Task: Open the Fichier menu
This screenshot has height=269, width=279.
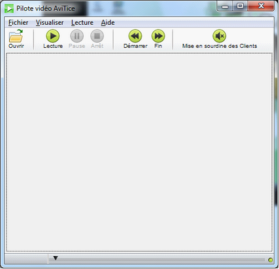Action: tap(18, 22)
